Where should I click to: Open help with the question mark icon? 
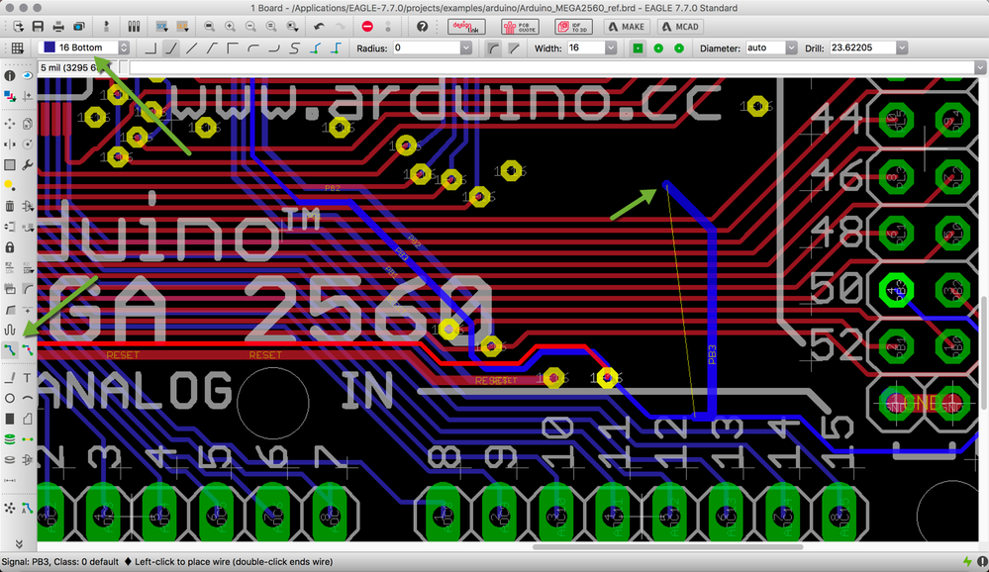coord(422,27)
